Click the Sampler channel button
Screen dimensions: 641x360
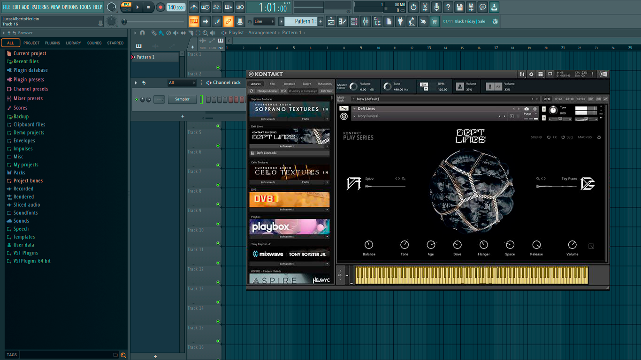(183, 99)
